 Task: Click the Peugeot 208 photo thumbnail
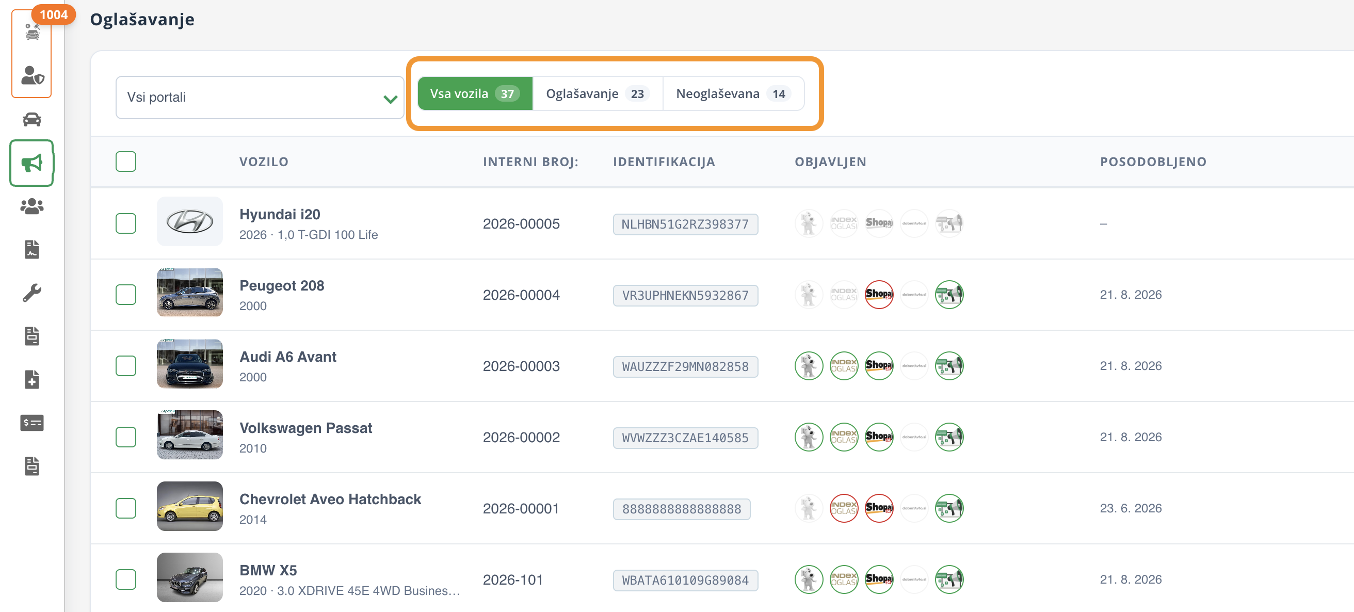click(x=190, y=293)
